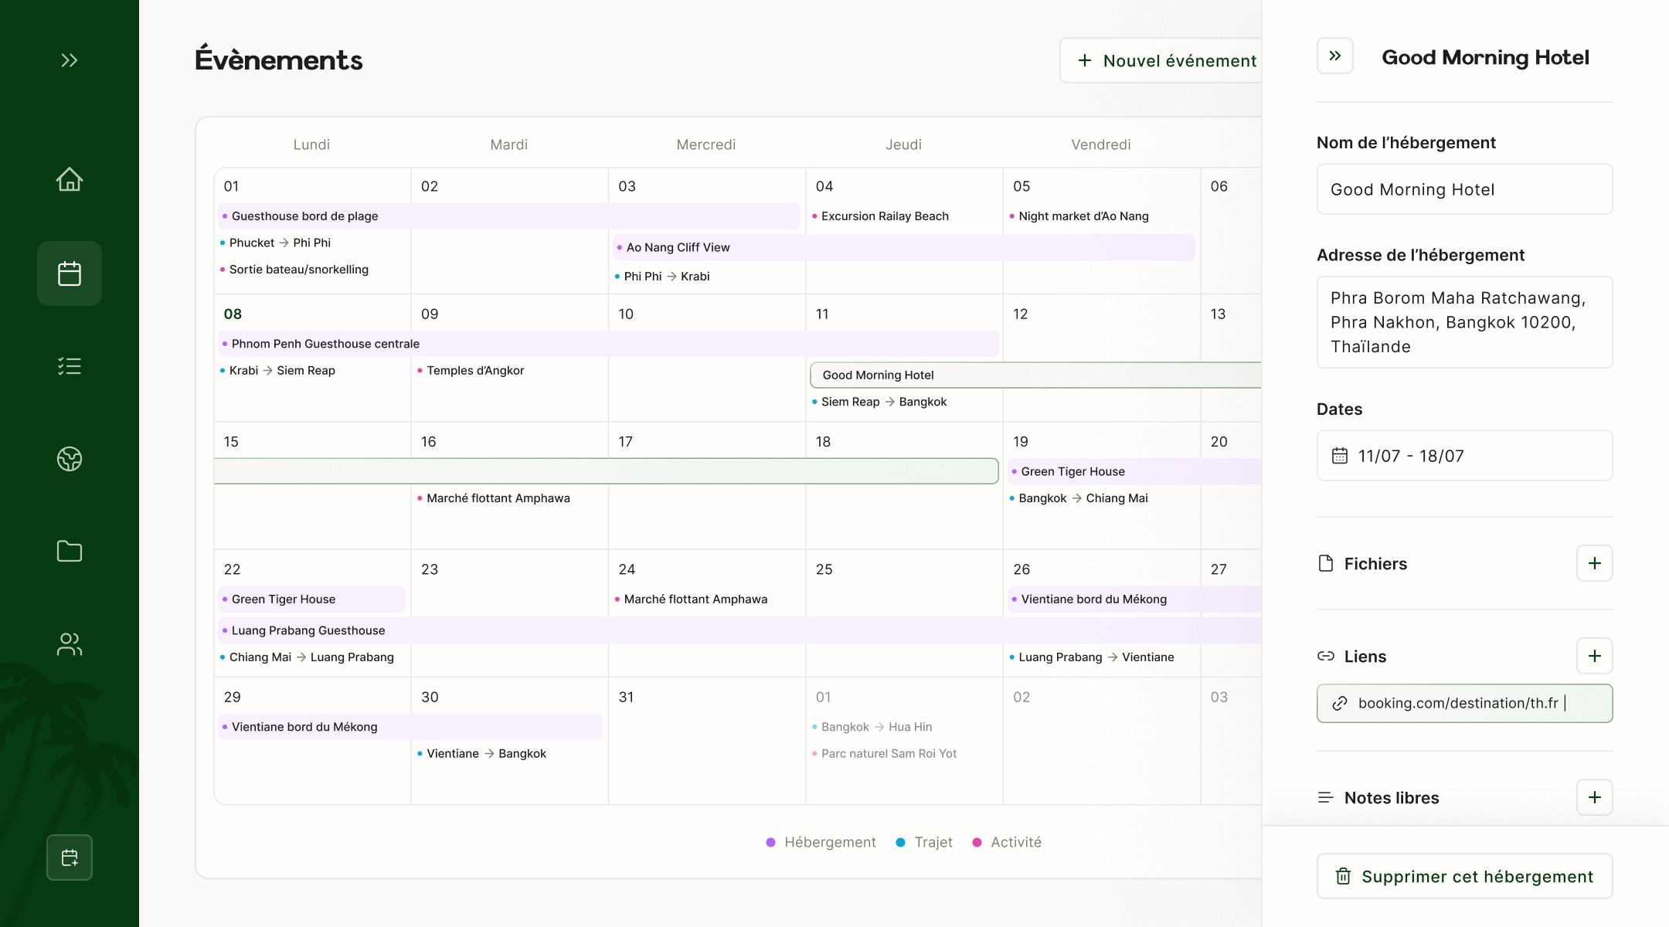Viewport: 1669px width, 927px height.
Task: Open the calendar view sidebar icon
Action: (x=70, y=273)
